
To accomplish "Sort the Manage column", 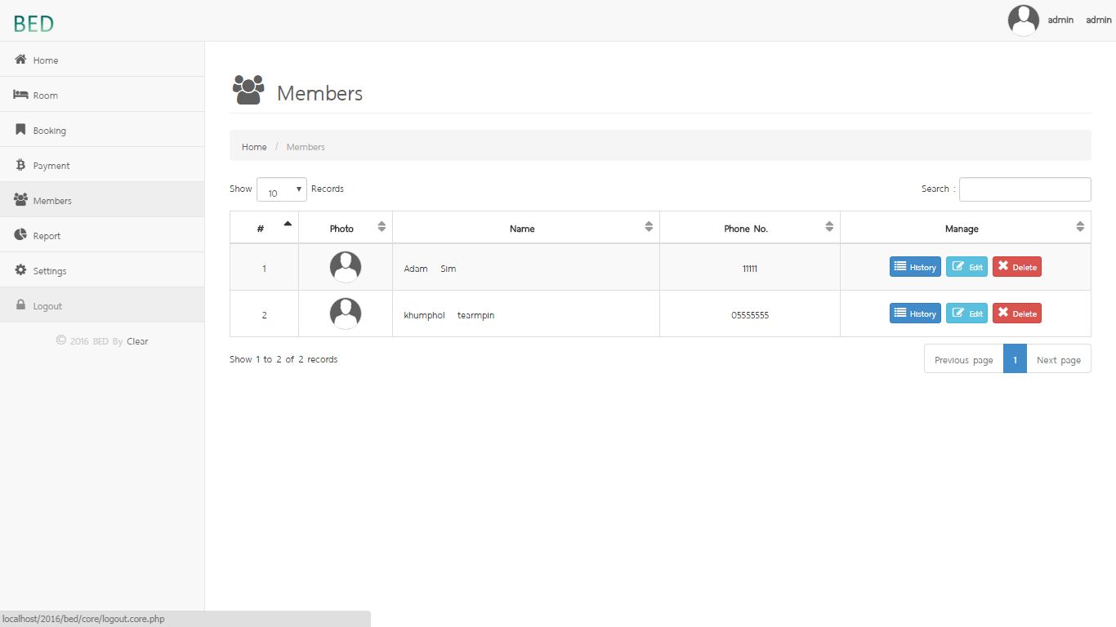I will pos(1080,228).
